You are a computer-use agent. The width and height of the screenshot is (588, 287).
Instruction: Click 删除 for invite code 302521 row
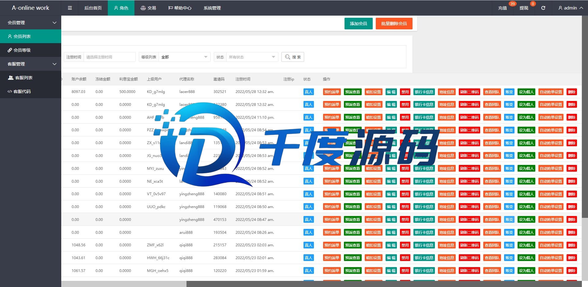[572, 92]
